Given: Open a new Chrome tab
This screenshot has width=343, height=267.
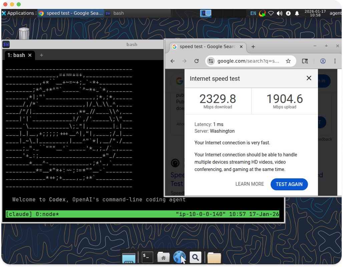Looking at the screenshot, I should pyautogui.click(x=253, y=47).
